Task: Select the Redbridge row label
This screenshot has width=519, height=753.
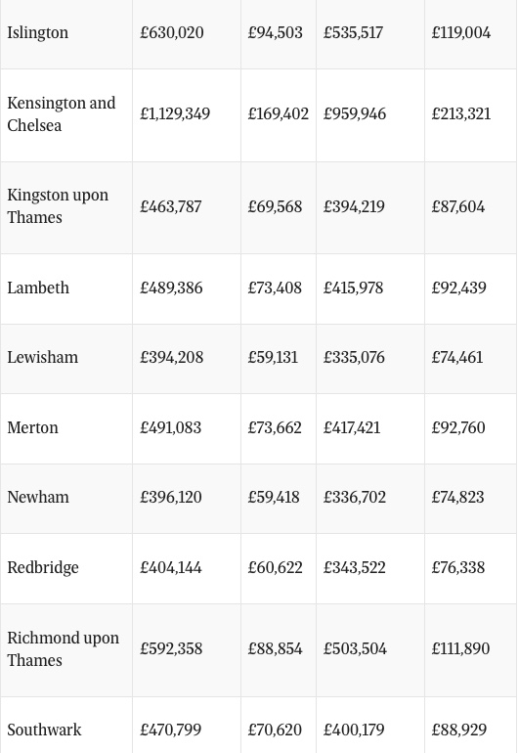Action: (43, 567)
